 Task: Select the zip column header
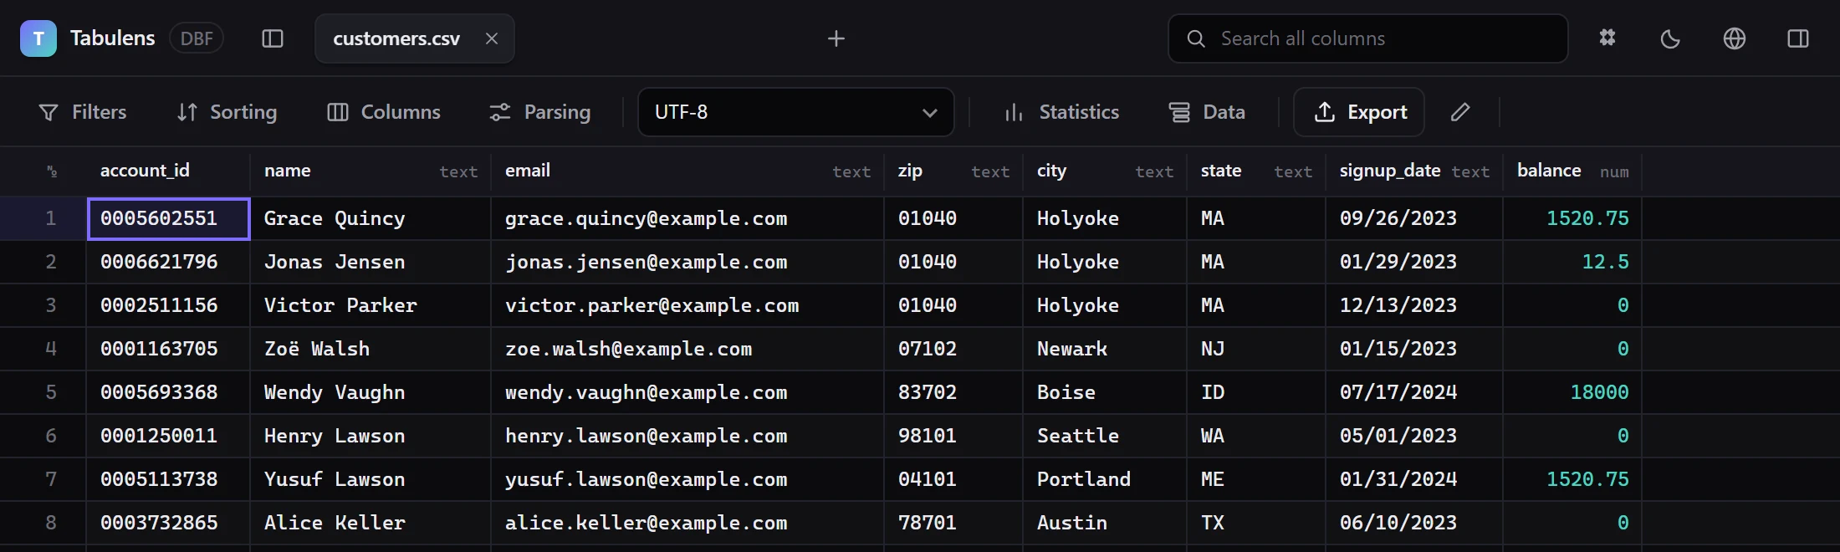(x=953, y=171)
